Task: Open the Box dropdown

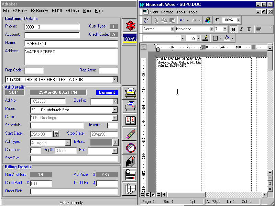Action: [x=114, y=151]
